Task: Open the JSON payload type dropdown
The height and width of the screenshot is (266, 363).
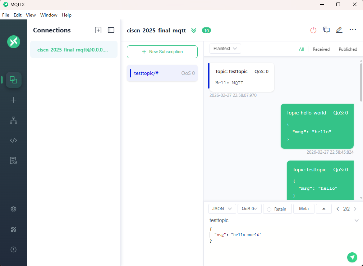Action: tap(222, 209)
